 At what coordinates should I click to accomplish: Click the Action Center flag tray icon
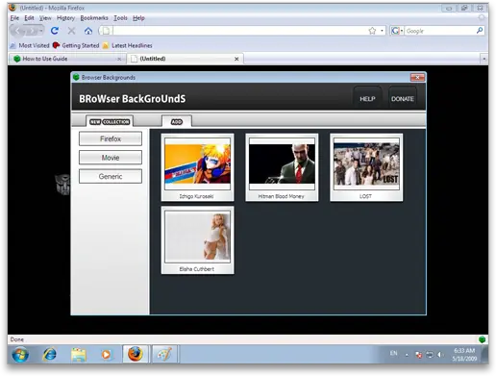(x=419, y=355)
